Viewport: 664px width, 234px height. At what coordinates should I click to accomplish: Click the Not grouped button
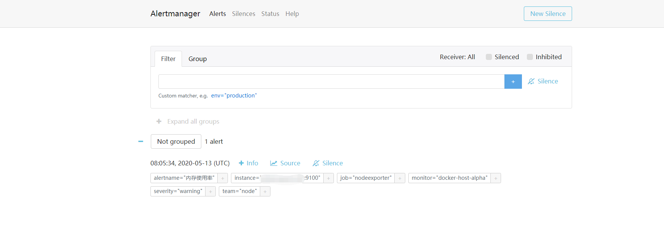point(176,141)
